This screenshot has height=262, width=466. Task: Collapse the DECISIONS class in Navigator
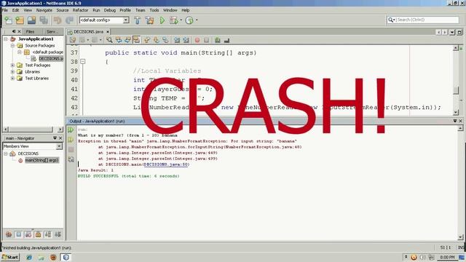pos(6,154)
